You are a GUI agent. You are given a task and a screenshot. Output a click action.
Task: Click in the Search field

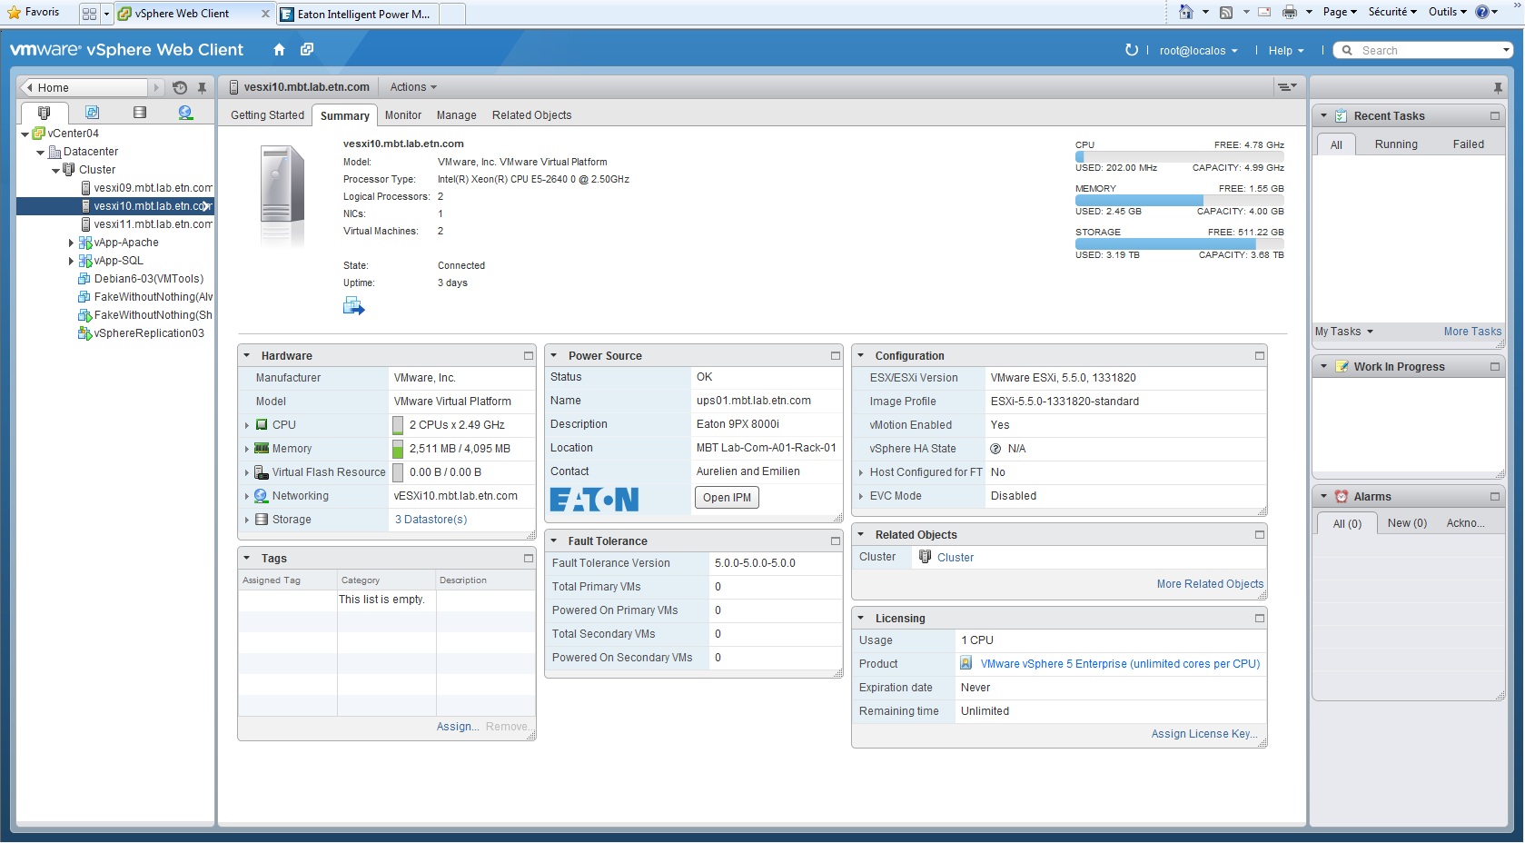coord(1426,51)
